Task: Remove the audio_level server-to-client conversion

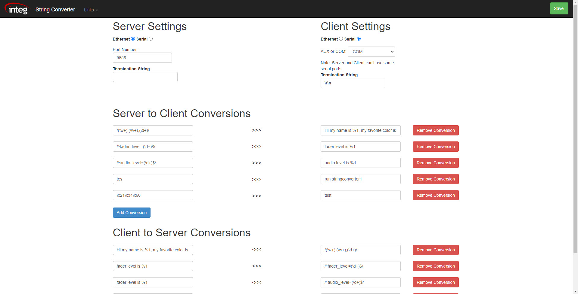Action: tap(435, 163)
